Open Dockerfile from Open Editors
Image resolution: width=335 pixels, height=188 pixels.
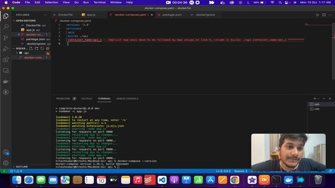point(33,25)
